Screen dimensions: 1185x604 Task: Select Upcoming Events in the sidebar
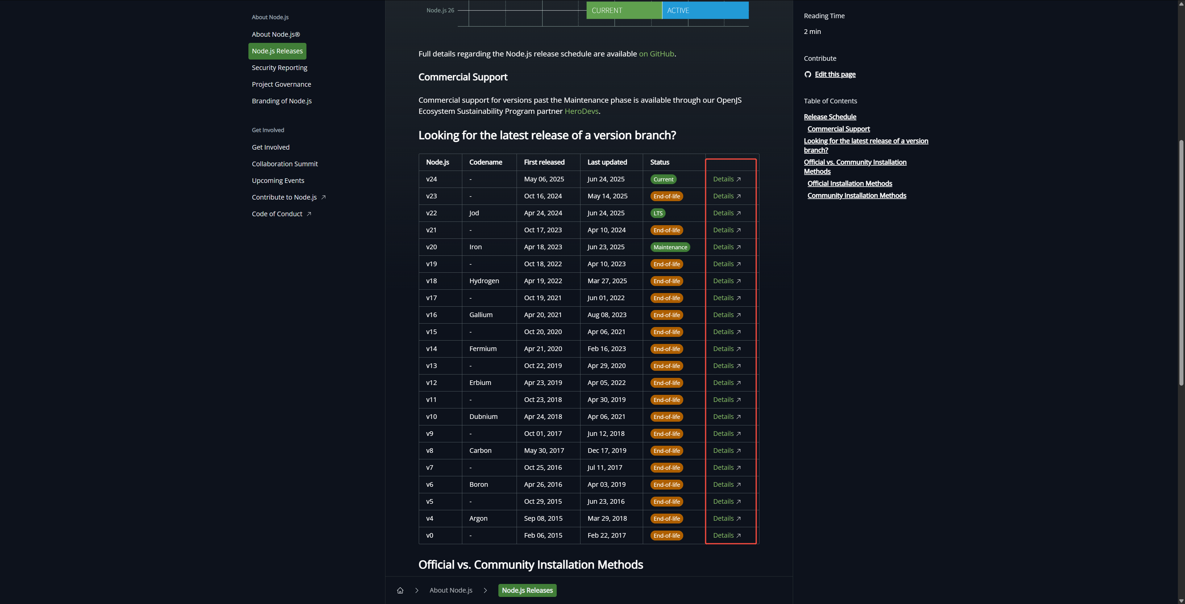(x=278, y=180)
